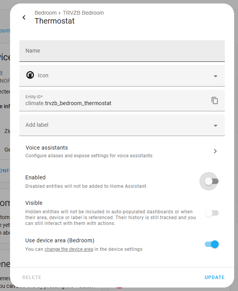Click the thermostat icon preview
Image resolution: width=238 pixels, height=291 pixels.
coord(30,75)
